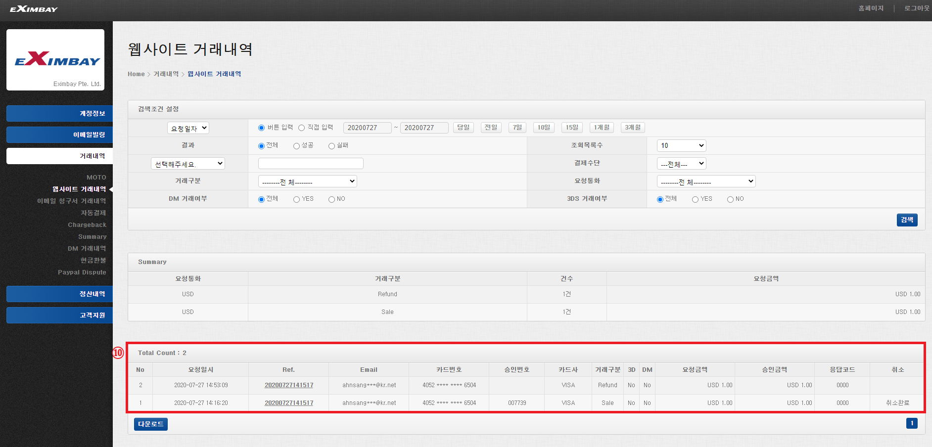
Task: Select 웹사이트 거래내역 submenu item
Action: pyautogui.click(x=79, y=189)
